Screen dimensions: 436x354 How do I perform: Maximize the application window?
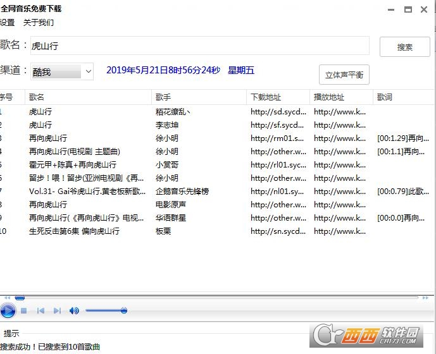coord(408,9)
